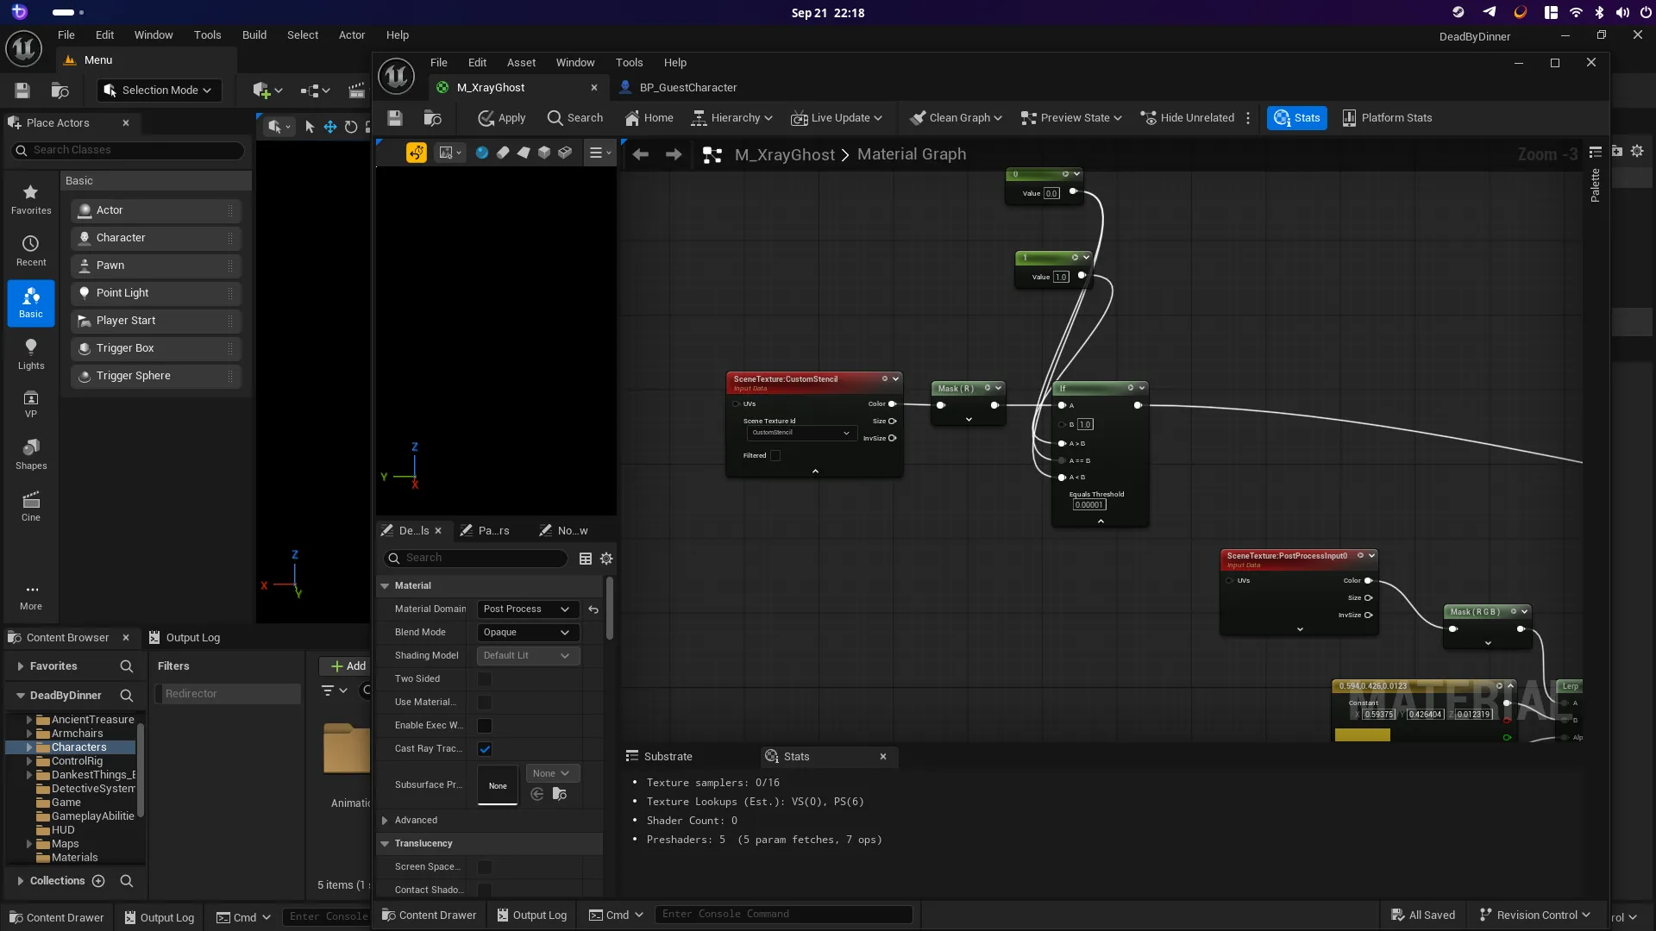Navigate back in material graph history
The width and height of the screenshot is (1656, 931).
[641, 154]
